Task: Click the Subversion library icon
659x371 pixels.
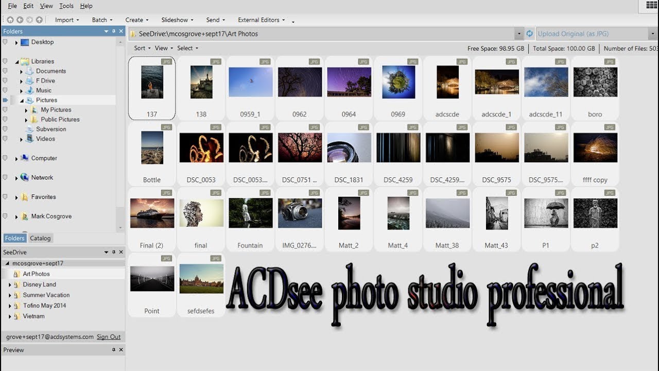Action: point(30,129)
